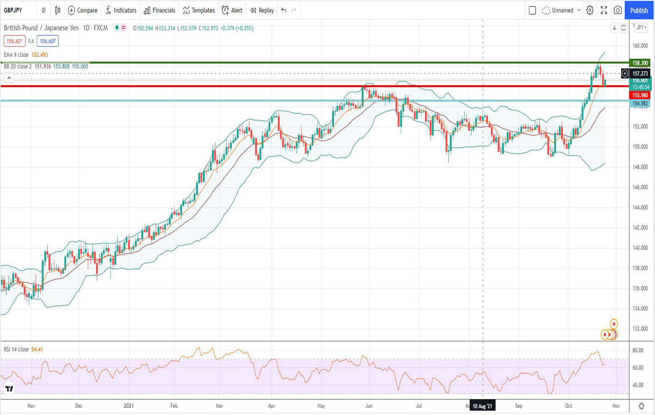Image resolution: width=655 pixels, height=415 pixels.
Task: Toggle the market status indicator badge
Action: click(x=120, y=28)
